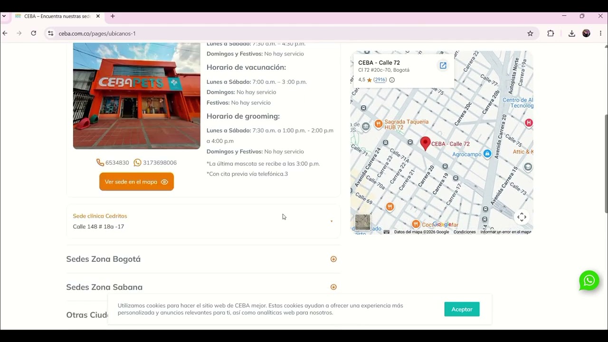Image resolution: width=608 pixels, height=342 pixels.
Task: Click the address bar URL field
Action: [x=290, y=33]
